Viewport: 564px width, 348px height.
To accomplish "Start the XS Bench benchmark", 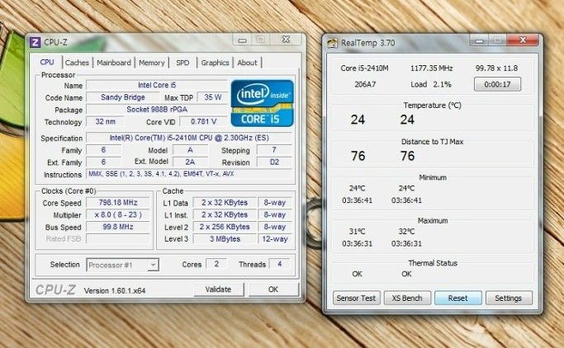I will 407,298.
